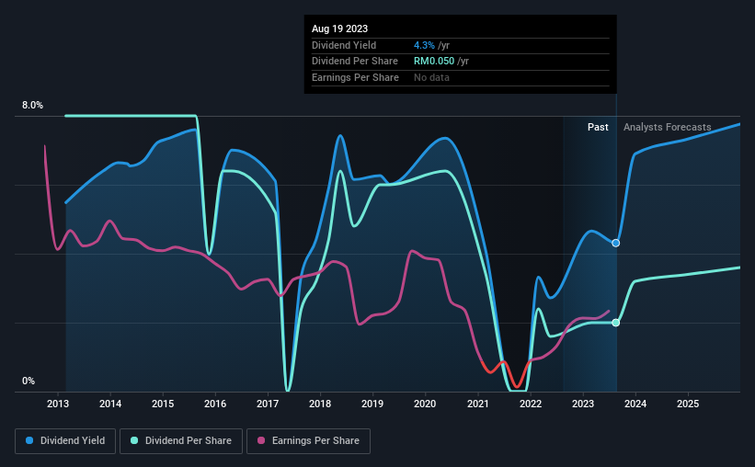Click the 2024 x-axis label

[x=635, y=404]
